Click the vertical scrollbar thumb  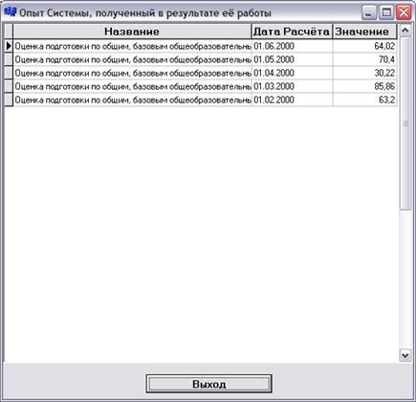tap(405, 123)
